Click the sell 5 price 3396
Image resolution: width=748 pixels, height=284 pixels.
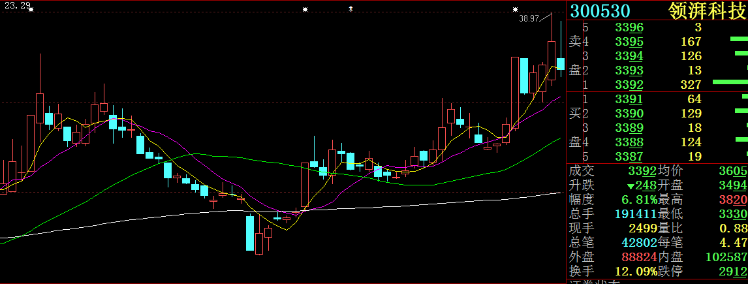(629, 27)
